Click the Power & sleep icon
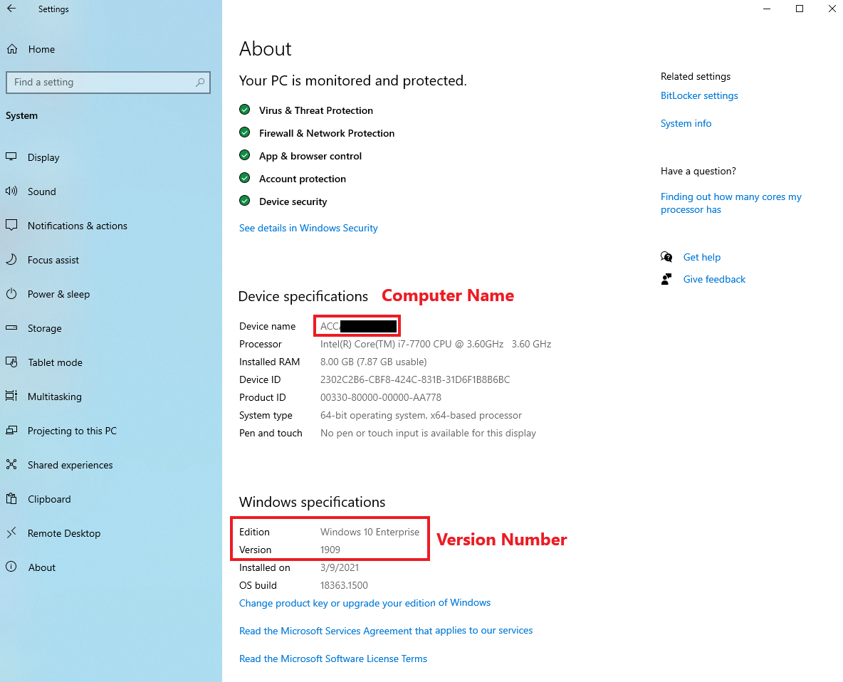Viewport: 843px width, 682px height. click(x=11, y=294)
